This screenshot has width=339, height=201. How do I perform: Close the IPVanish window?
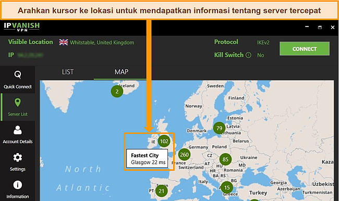click(x=333, y=27)
